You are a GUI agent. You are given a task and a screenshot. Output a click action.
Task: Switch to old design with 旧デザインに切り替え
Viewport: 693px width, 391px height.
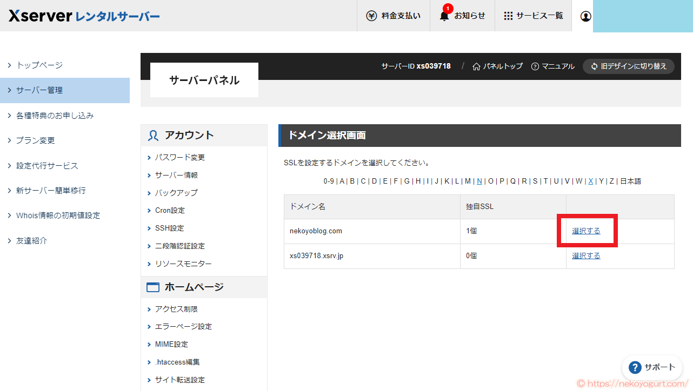tap(628, 66)
